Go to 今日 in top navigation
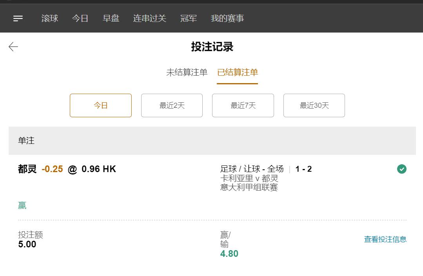Viewport: 423px width, 276px height. tap(80, 18)
